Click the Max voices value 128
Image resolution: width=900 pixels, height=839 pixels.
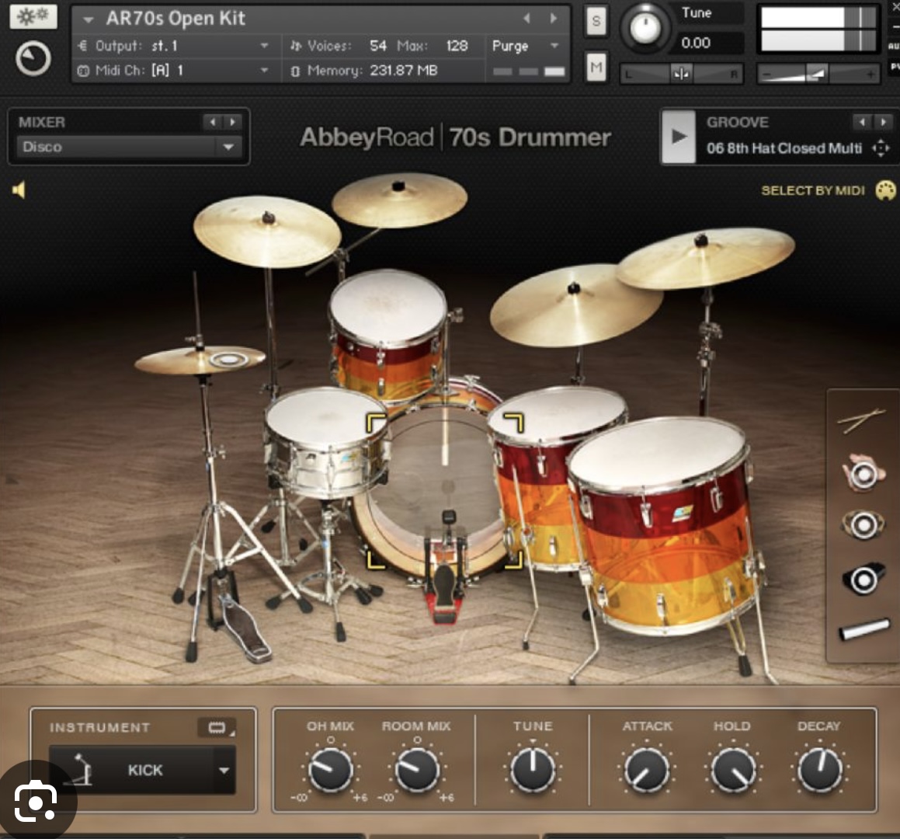tap(457, 46)
